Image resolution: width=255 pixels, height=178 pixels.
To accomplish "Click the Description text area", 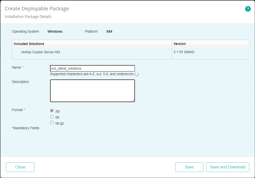I will click(92, 91).
